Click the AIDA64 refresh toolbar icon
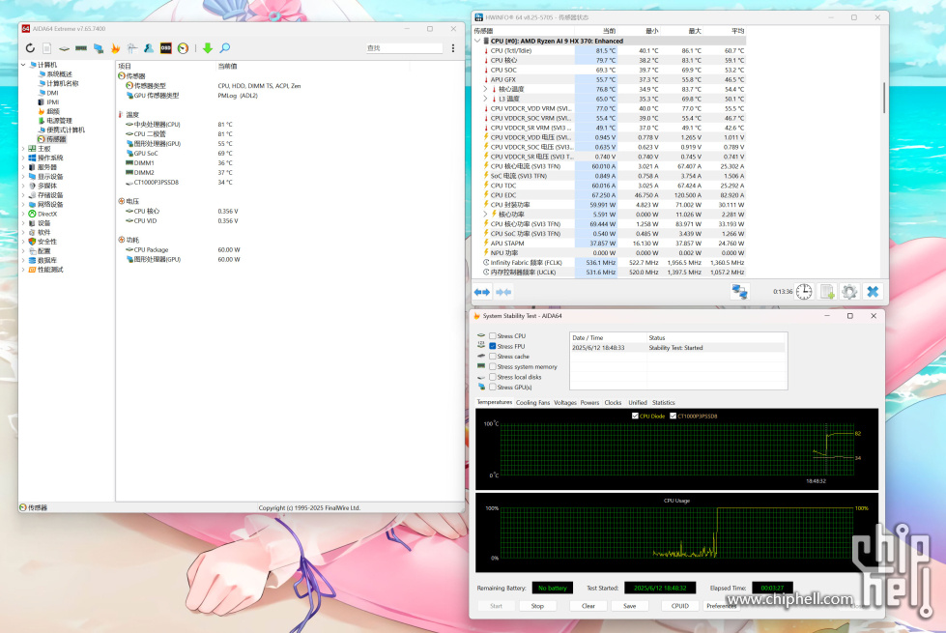 [30, 48]
